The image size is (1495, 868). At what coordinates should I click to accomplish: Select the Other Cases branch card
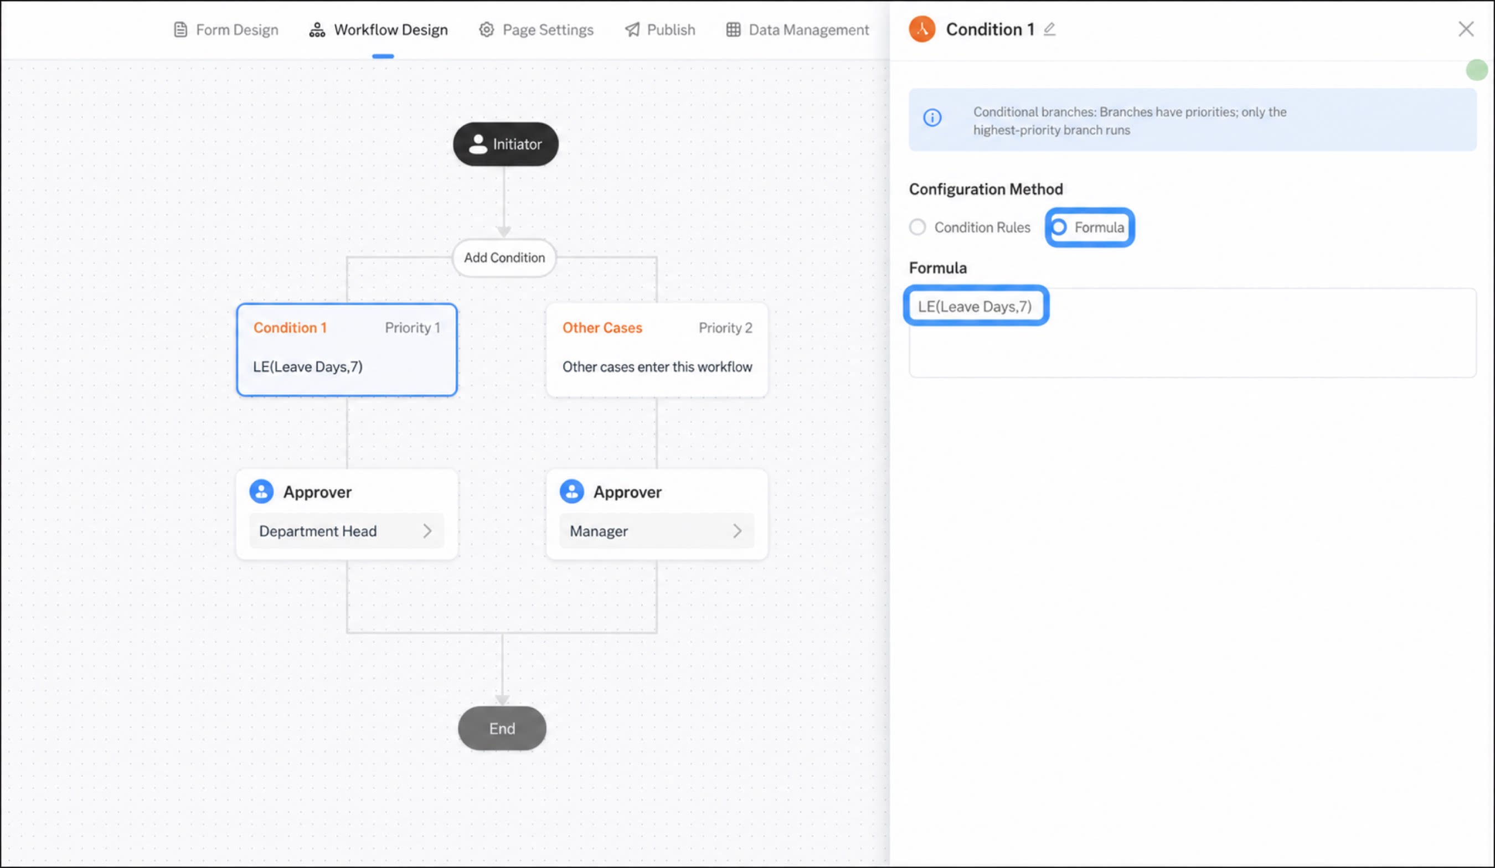click(x=657, y=350)
